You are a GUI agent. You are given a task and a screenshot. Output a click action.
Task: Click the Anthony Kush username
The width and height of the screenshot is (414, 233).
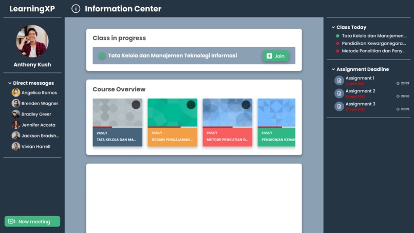(32, 65)
